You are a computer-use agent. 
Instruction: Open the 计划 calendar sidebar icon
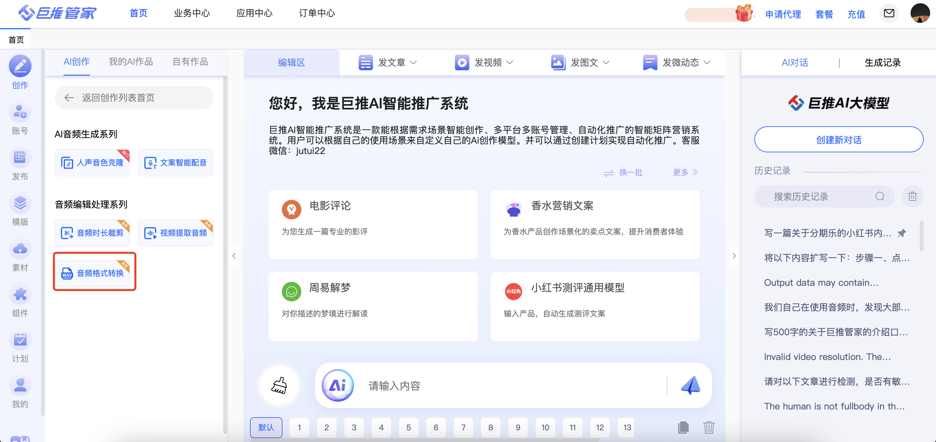coord(20,339)
